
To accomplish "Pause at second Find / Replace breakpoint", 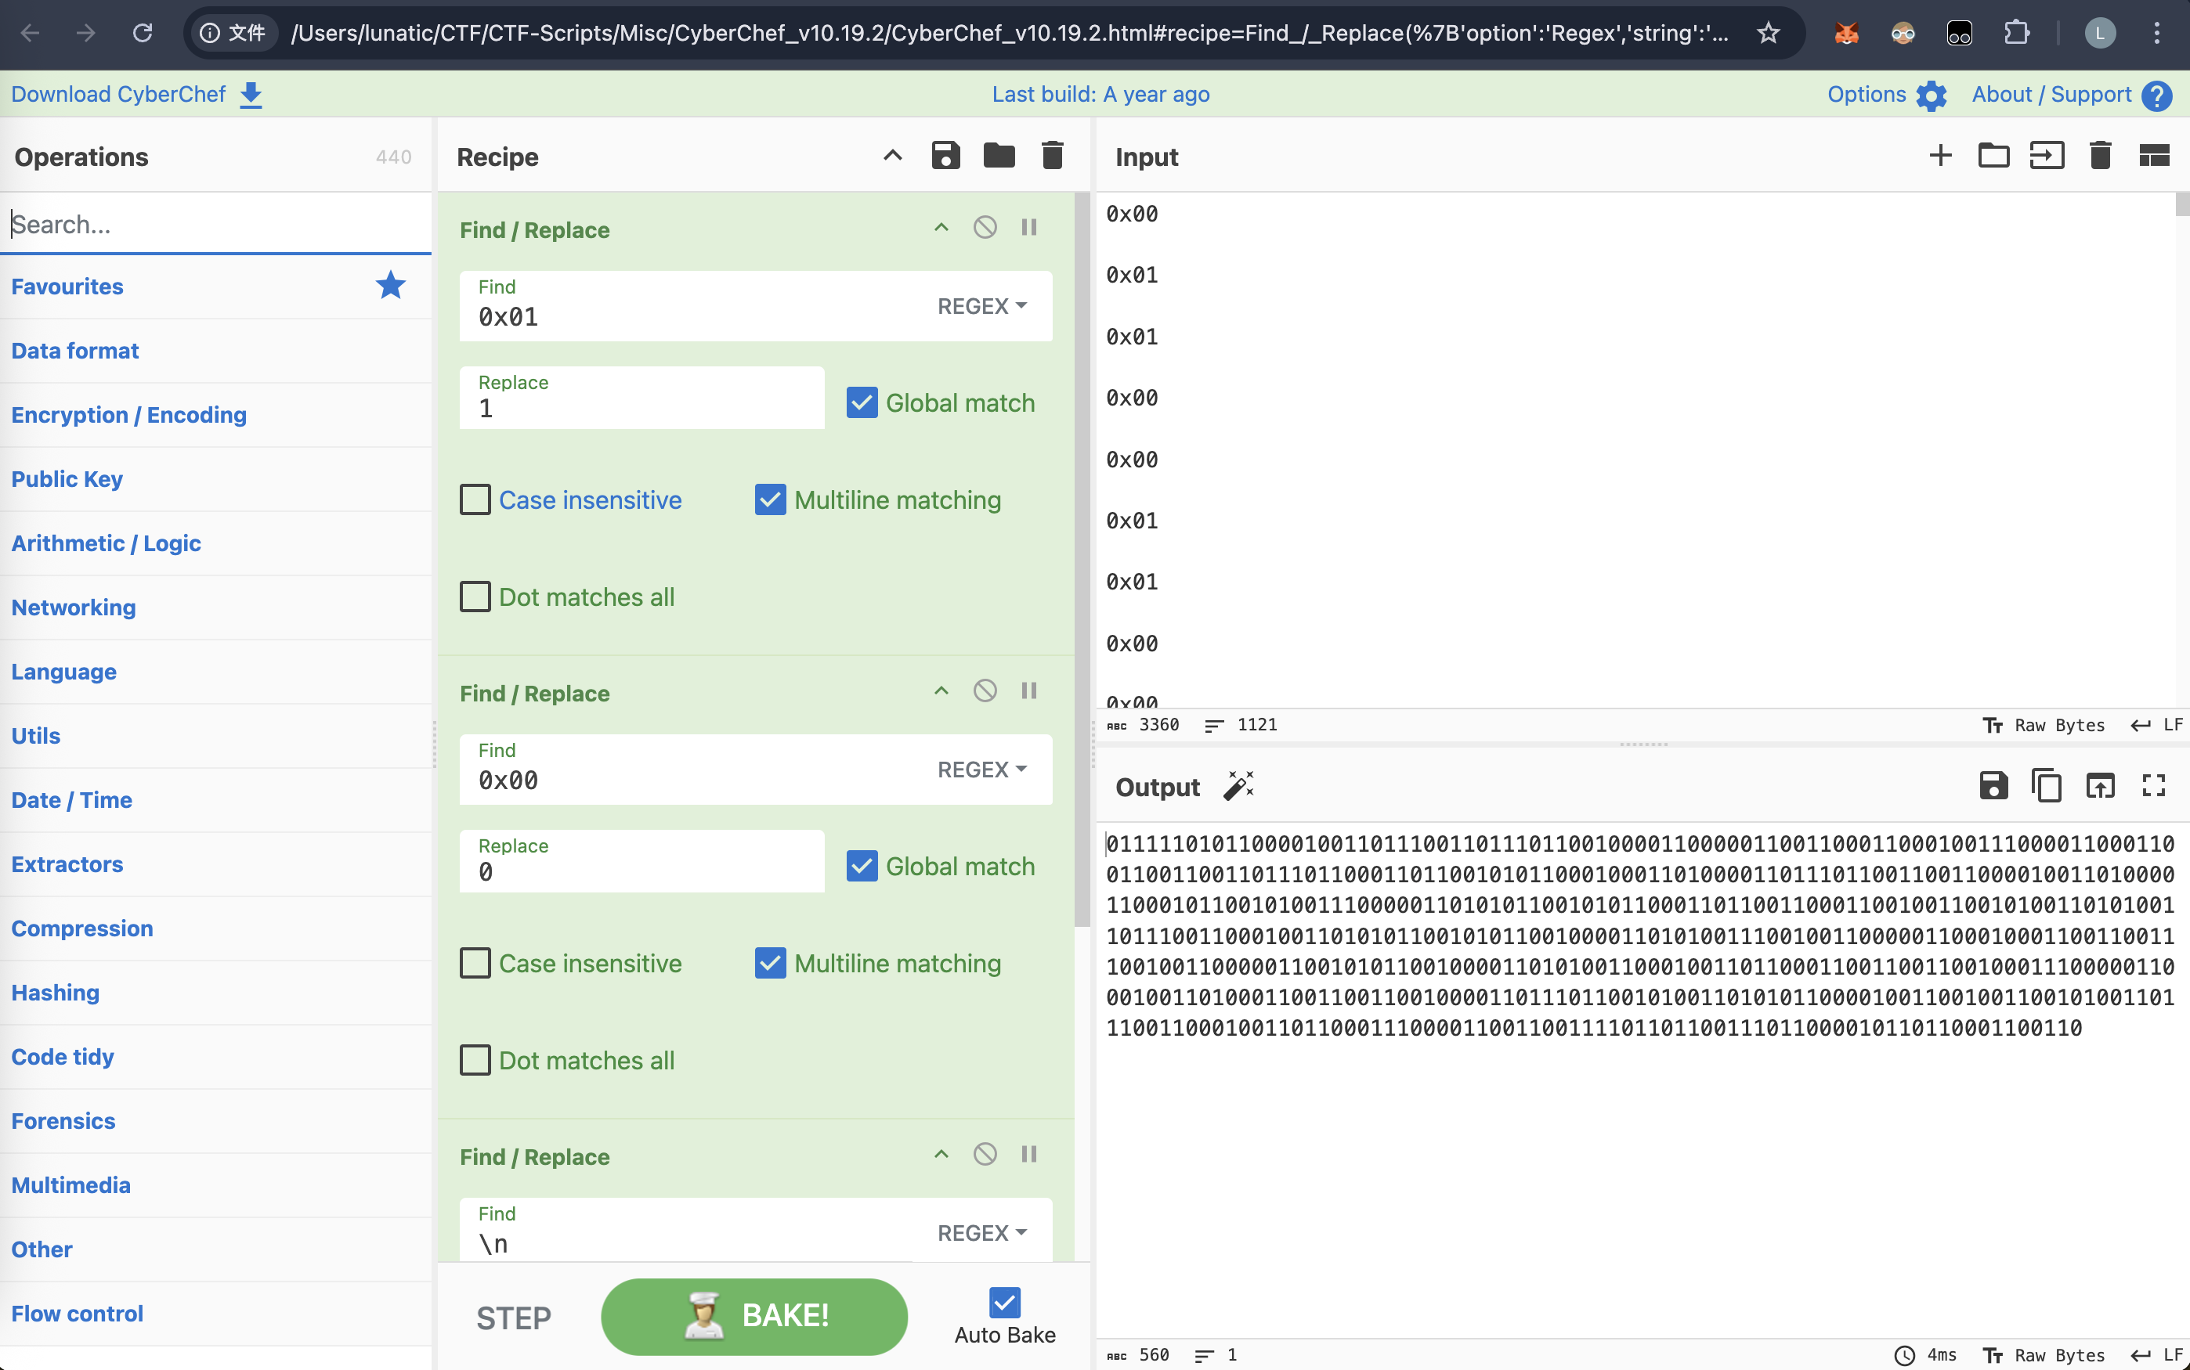I will 1029,691.
